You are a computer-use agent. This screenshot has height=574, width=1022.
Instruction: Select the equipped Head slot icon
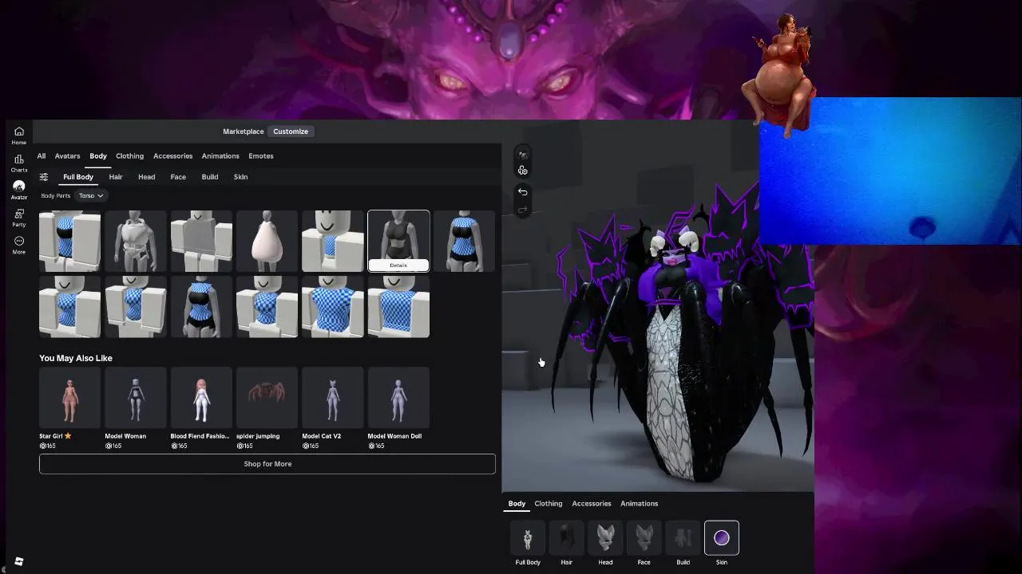point(605,538)
